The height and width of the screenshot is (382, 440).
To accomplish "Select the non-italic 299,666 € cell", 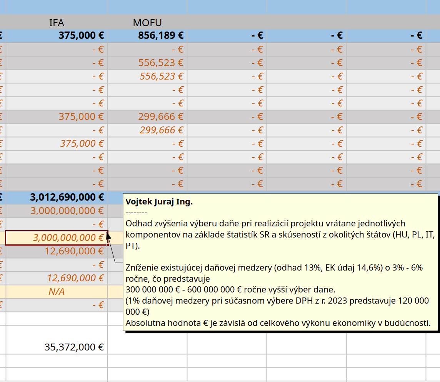I will pos(147,116).
